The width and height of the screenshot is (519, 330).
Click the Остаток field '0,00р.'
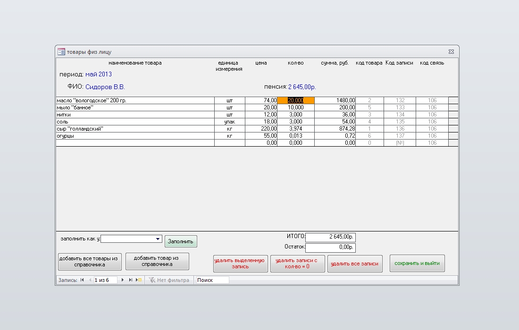(330, 247)
